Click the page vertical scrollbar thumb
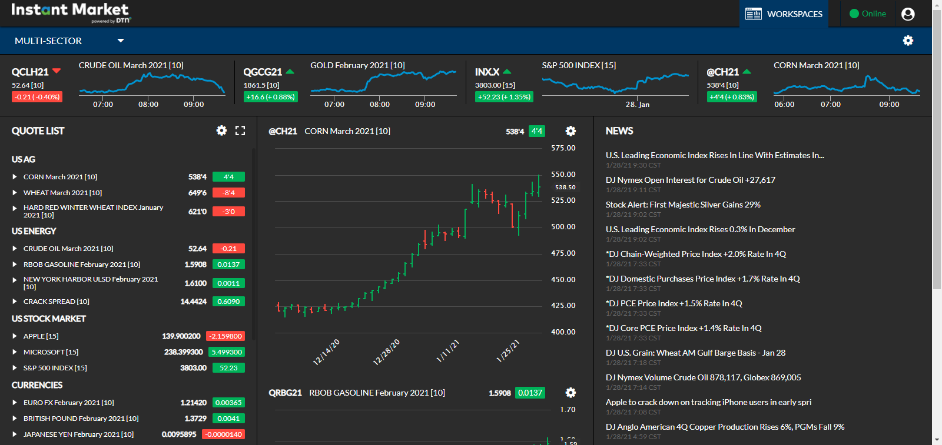Screen dimensions: 942x445 coord(937,150)
